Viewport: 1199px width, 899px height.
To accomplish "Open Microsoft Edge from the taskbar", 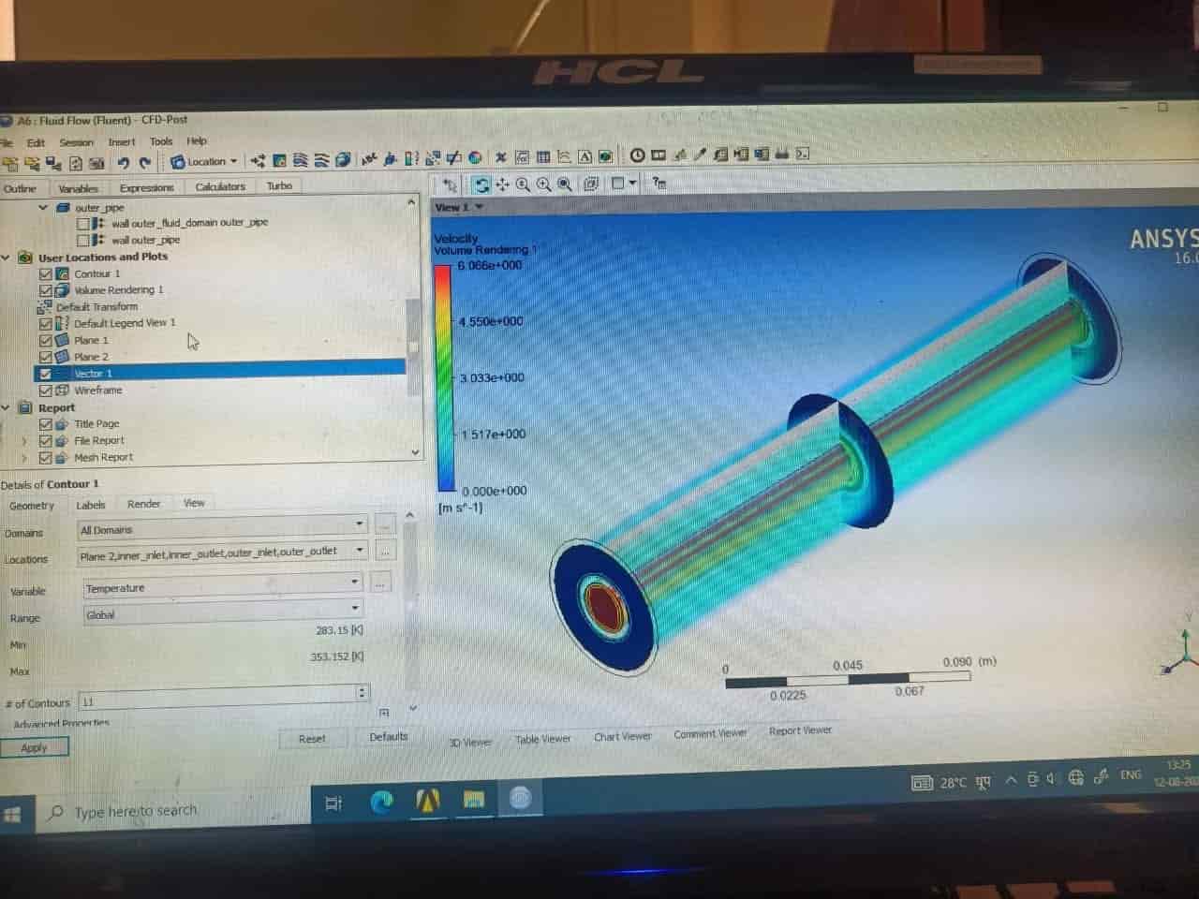I will pos(381,802).
